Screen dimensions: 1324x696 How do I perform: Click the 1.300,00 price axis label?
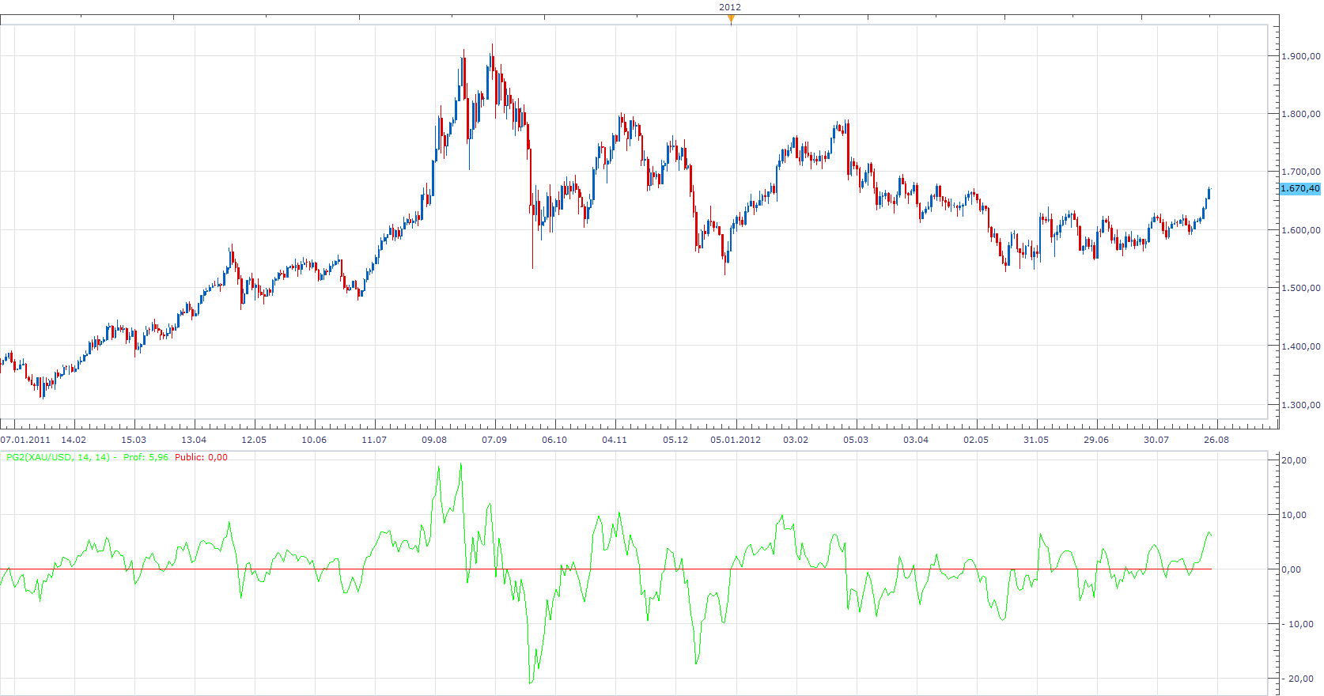(x=1300, y=405)
